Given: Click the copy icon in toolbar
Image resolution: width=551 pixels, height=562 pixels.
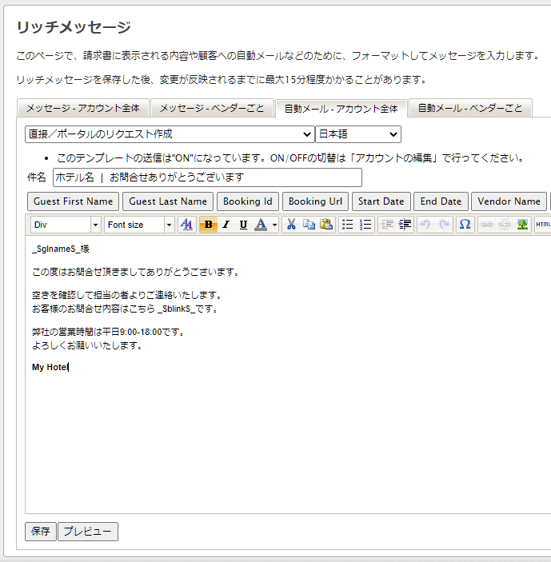Looking at the screenshot, I should (309, 225).
